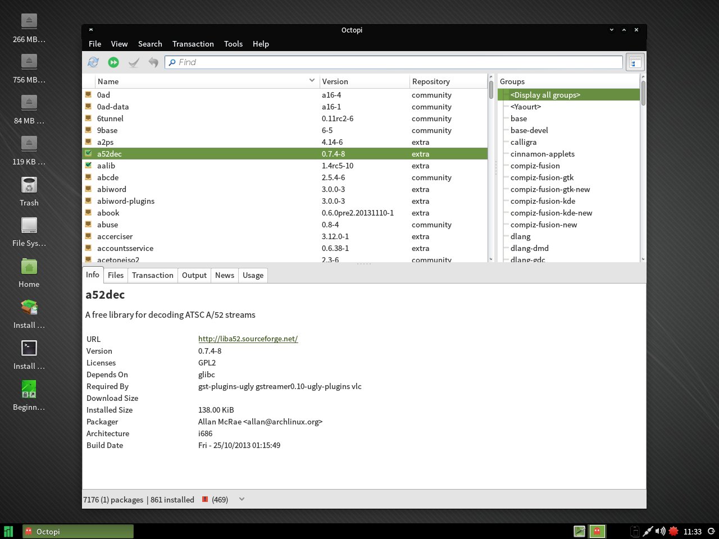Click the installed checkmark for a52dec

(x=88, y=153)
